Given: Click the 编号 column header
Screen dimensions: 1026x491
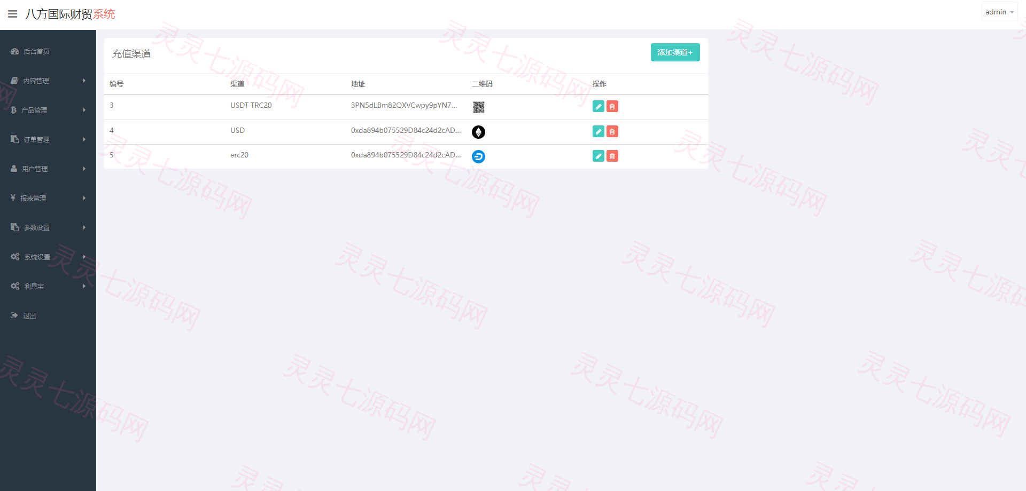Looking at the screenshot, I should (x=116, y=84).
